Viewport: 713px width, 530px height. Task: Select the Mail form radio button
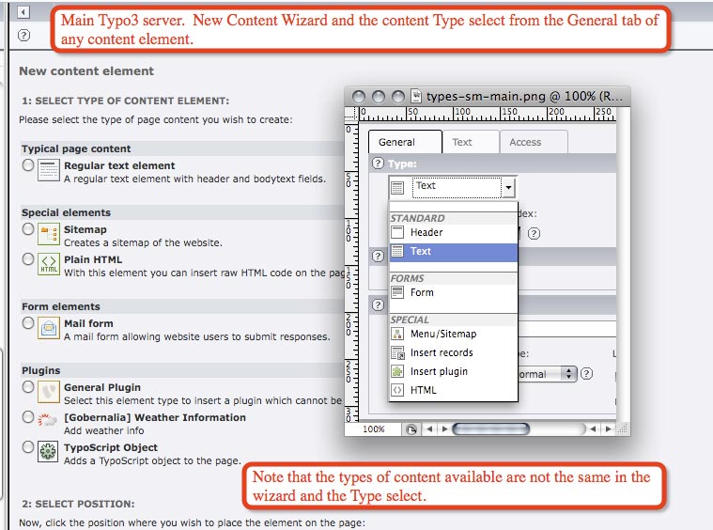(x=28, y=323)
